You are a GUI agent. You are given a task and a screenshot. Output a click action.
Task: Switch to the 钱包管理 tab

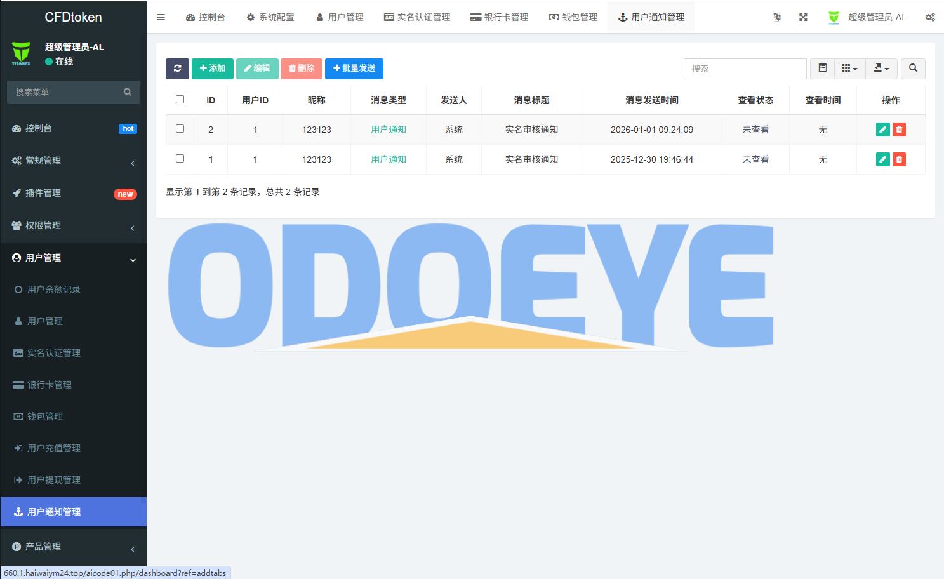point(573,17)
